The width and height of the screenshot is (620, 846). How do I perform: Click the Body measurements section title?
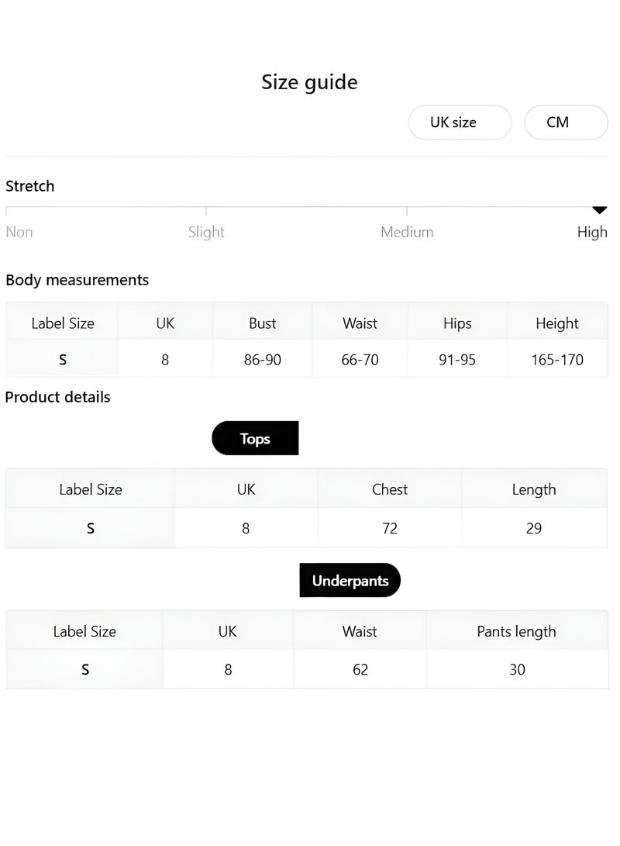click(77, 280)
